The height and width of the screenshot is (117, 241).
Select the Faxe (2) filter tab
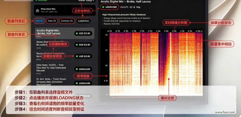pos(52,21)
